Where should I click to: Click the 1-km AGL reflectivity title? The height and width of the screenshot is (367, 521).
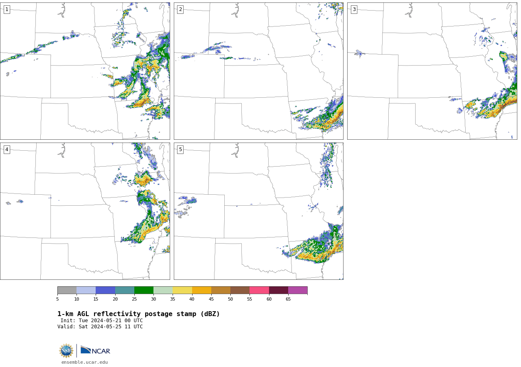tap(138, 314)
